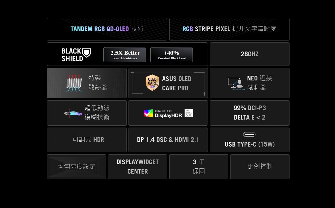Click the 99% DCI-P3 text
335x208 pixels.
pos(250,108)
